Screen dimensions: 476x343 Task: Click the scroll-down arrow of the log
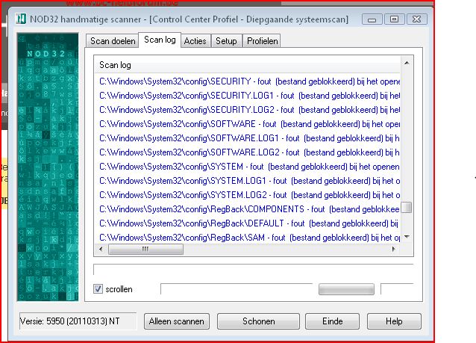coord(407,237)
